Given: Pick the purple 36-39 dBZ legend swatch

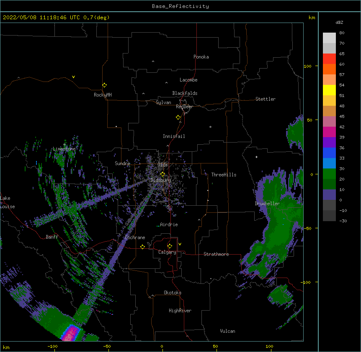Looking at the screenshot, I should tap(329, 143).
